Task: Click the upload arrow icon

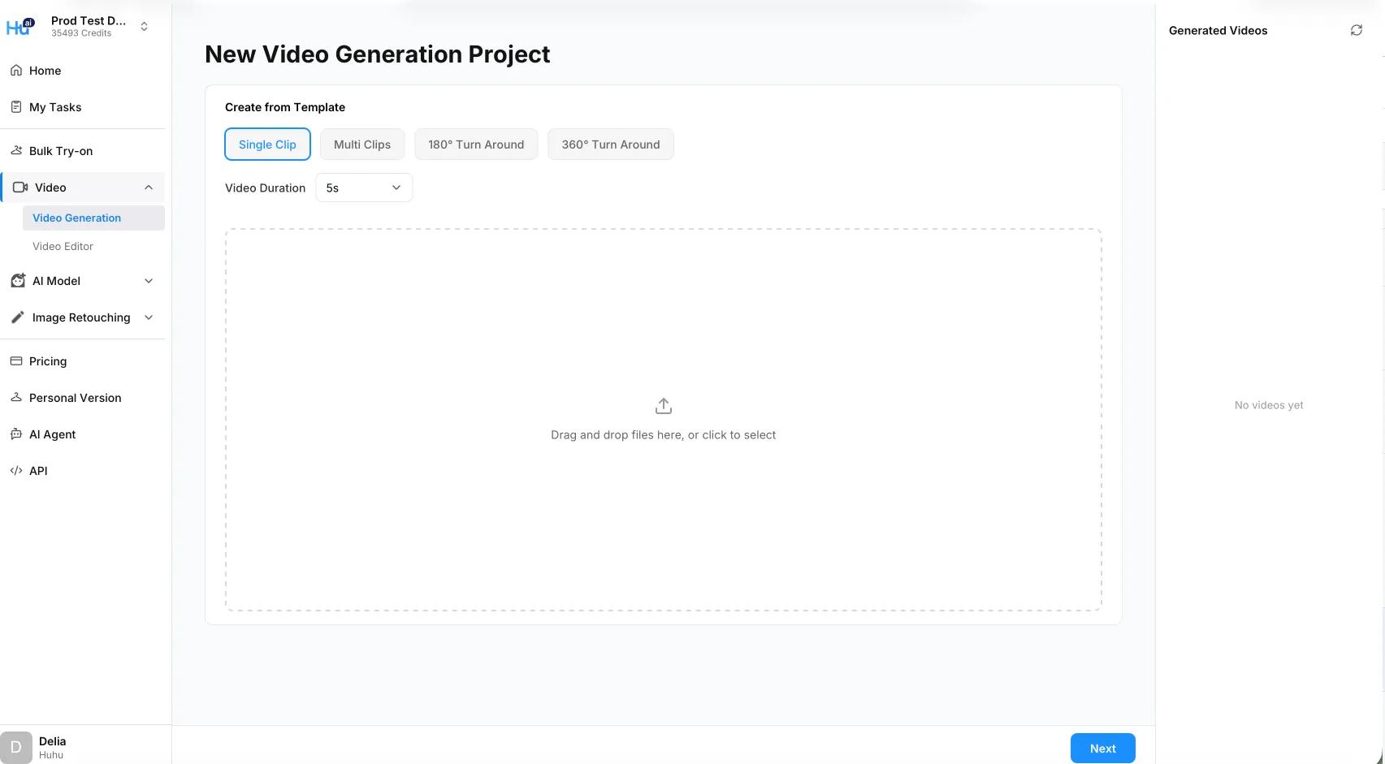Action: pos(664,406)
